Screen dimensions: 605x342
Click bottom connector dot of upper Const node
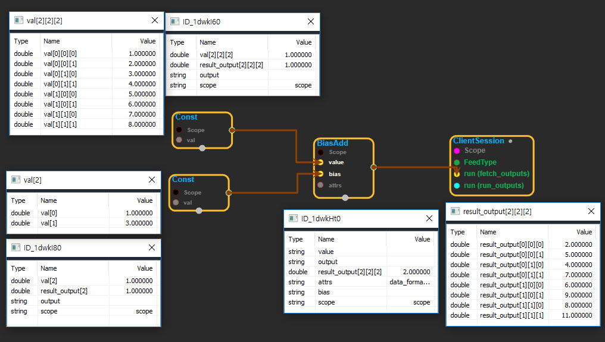(202, 148)
